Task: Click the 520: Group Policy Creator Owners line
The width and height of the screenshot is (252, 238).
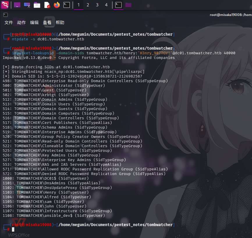Action: click(71, 137)
